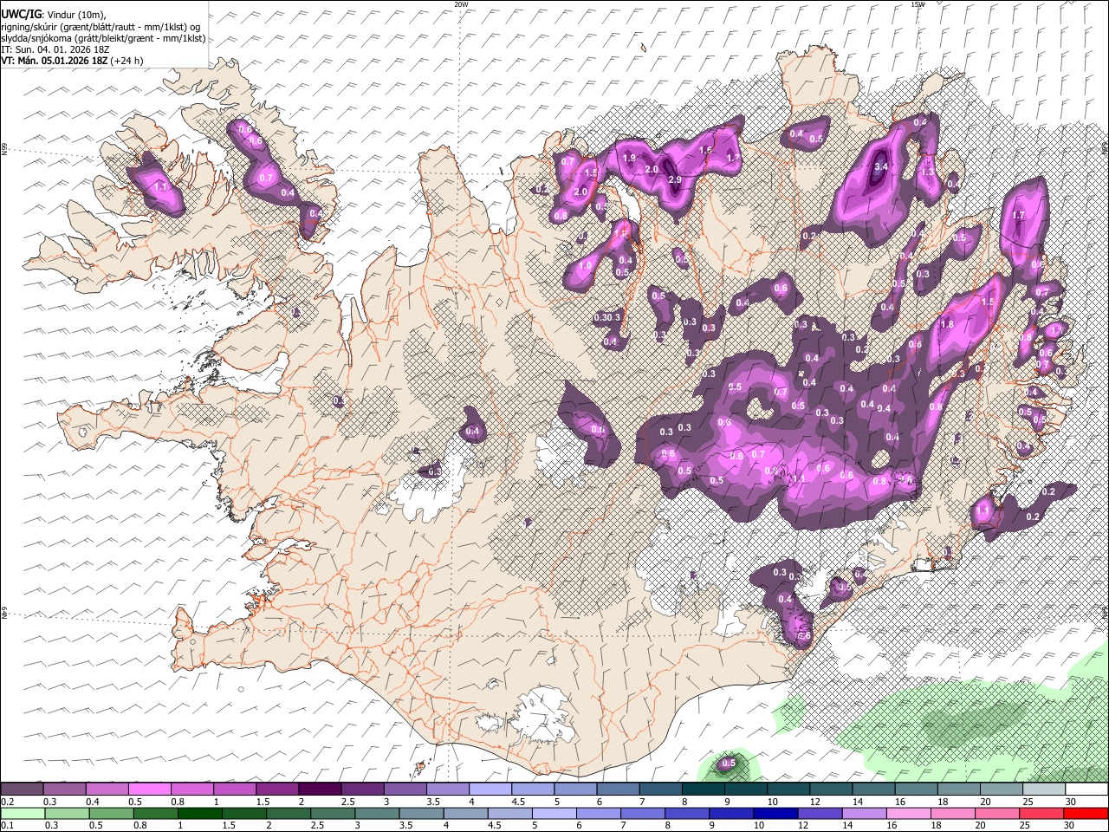The width and height of the screenshot is (1109, 832).
Task: Click the '0.1' label on the green rain scale
Action: point(7,826)
